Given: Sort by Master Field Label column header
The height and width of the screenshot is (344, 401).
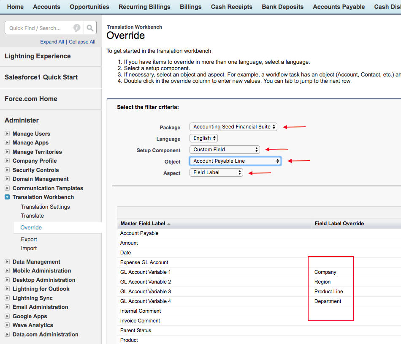Looking at the screenshot, I should coord(143,224).
